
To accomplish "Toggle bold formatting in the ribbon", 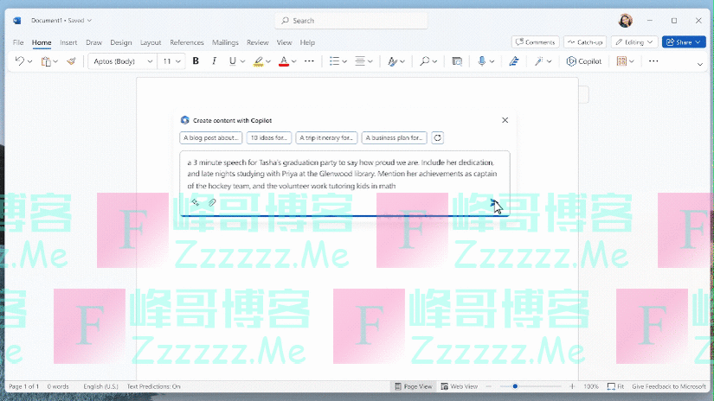I will click(x=196, y=61).
